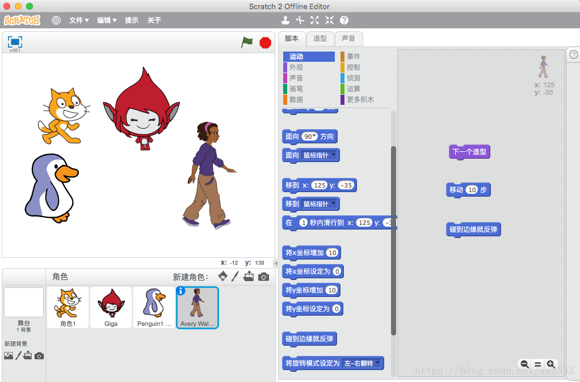The height and width of the screenshot is (382, 580).
Task: Select the 声音 block category in the palette
Action: (x=309, y=78)
